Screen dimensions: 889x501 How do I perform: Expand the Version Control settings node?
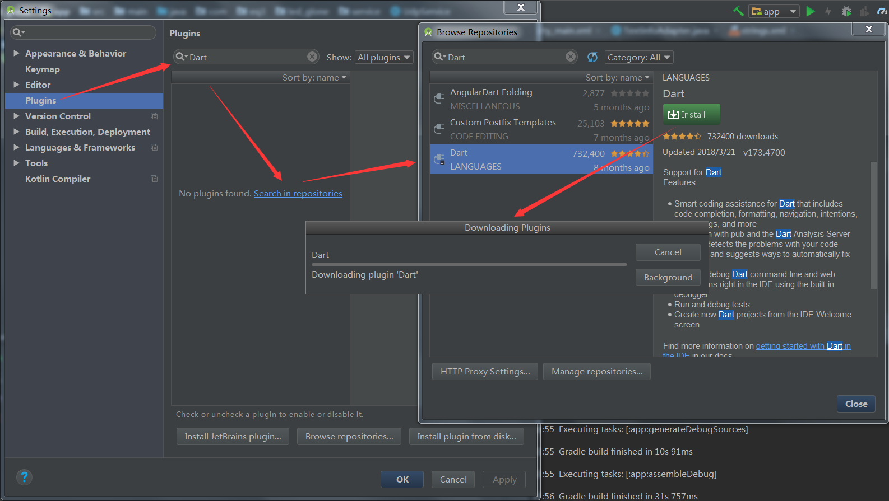click(x=16, y=116)
